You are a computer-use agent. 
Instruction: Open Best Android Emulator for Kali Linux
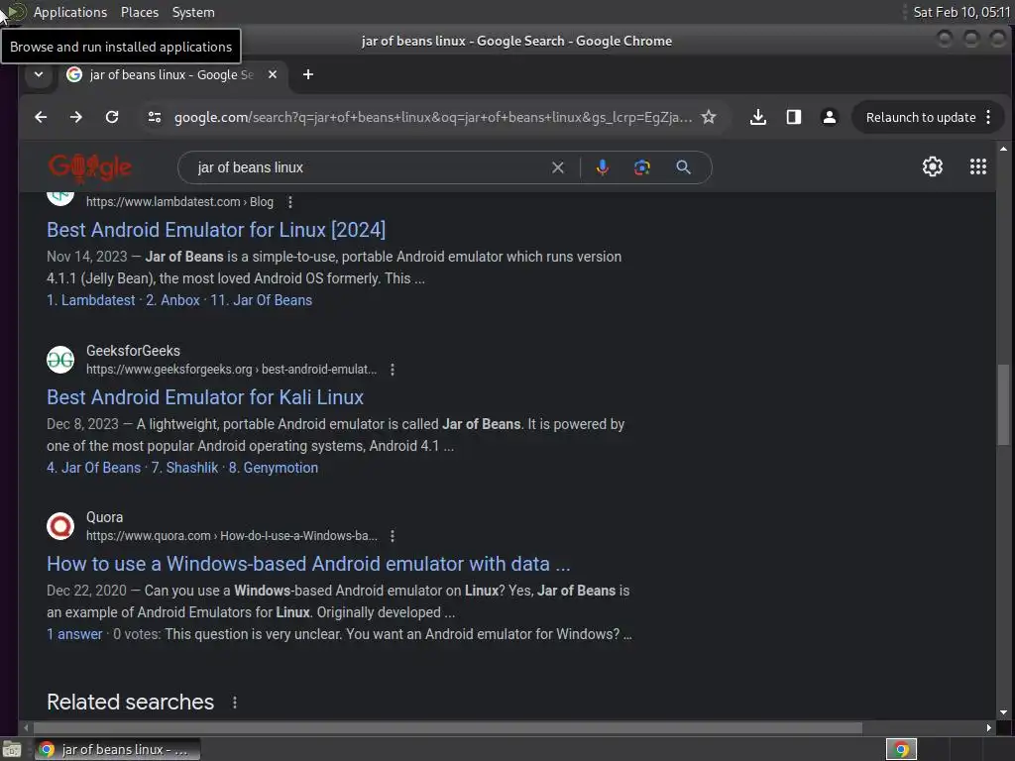coord(205,397)
